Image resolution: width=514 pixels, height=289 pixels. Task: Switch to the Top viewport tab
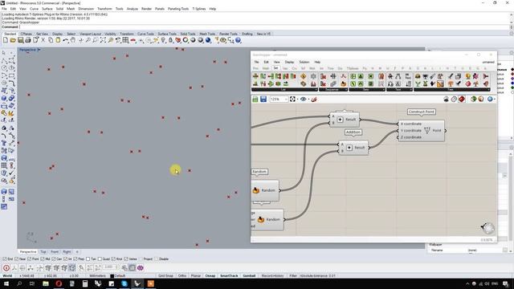tap(43, 252)
